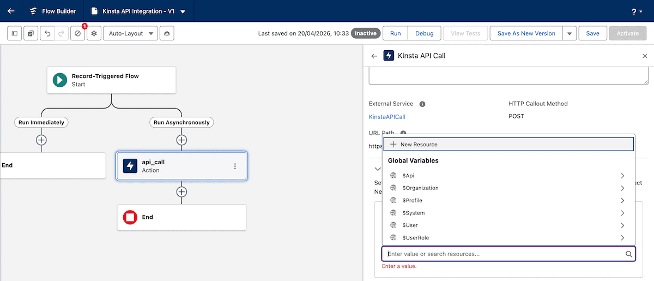Viewport: 654px width, 281px height.
Task: Show External Service info tooltip
Action: [x=422, y=104]
